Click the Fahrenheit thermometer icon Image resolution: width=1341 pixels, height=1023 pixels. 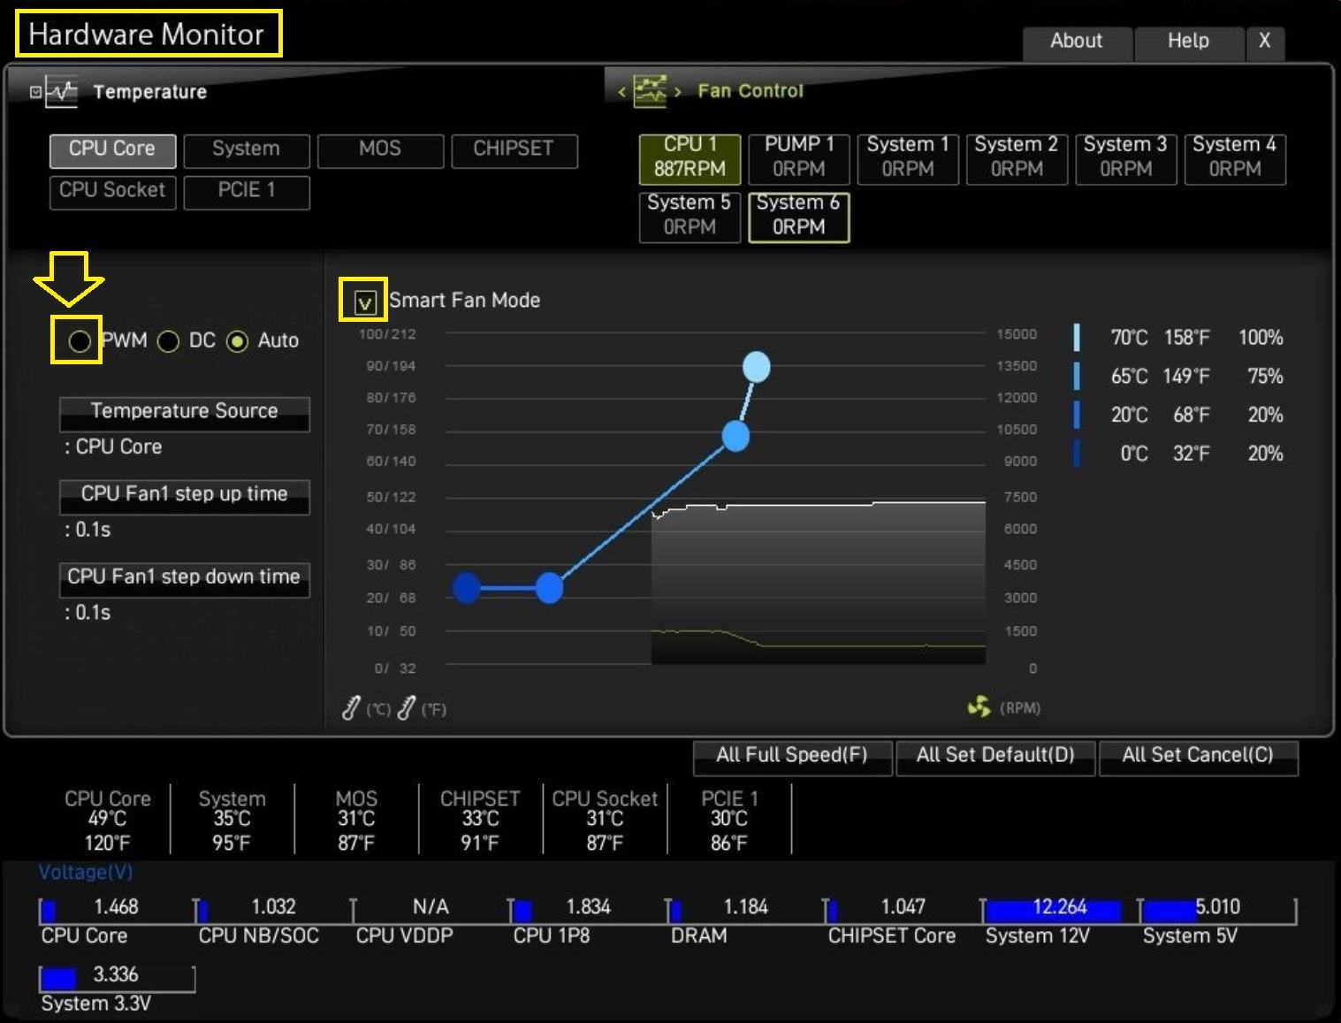pyautogui.click(x=406, y=707)
